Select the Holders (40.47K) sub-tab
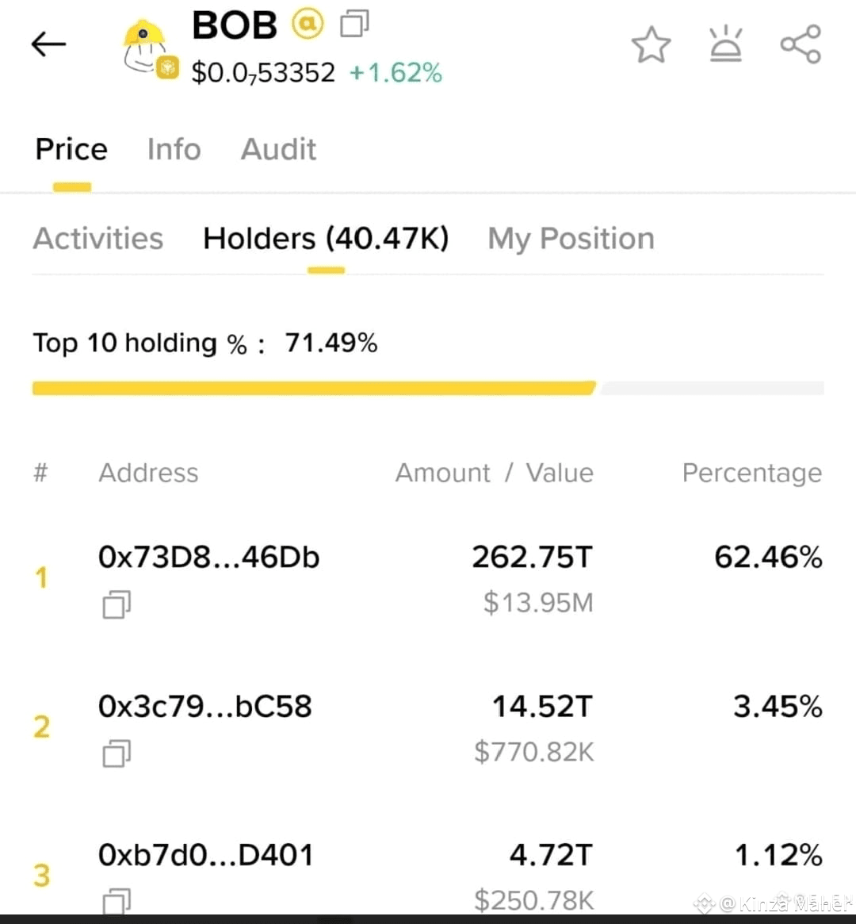 [326, 239]
